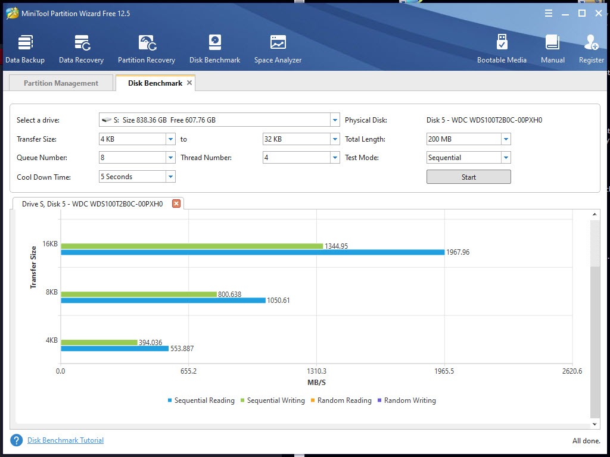Click the Register icon
The width and height of the screenshot is (610, 457).
pyautogui.click(x=591, y=49)
